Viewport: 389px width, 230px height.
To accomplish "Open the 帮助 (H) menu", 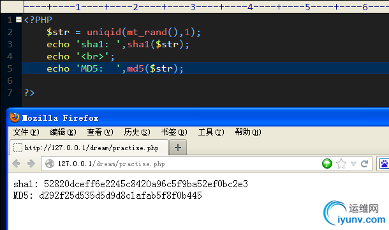I will point(248,132).
